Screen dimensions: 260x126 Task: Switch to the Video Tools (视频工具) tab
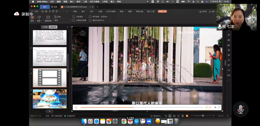point(162,12)
